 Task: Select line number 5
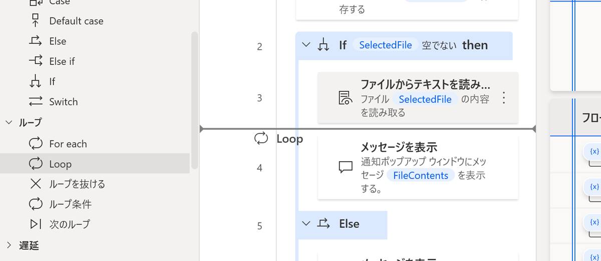tap(259, 226)
